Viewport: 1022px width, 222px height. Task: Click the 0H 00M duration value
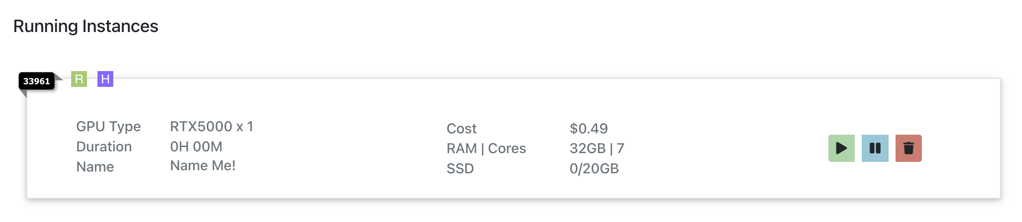click(196, 147)
